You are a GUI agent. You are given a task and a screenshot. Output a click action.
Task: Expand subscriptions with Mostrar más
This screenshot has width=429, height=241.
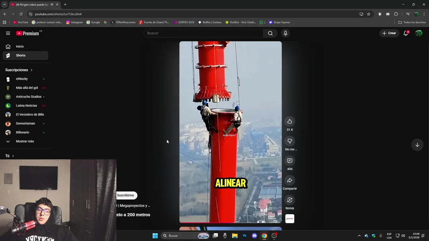click(x=25, y=141)
